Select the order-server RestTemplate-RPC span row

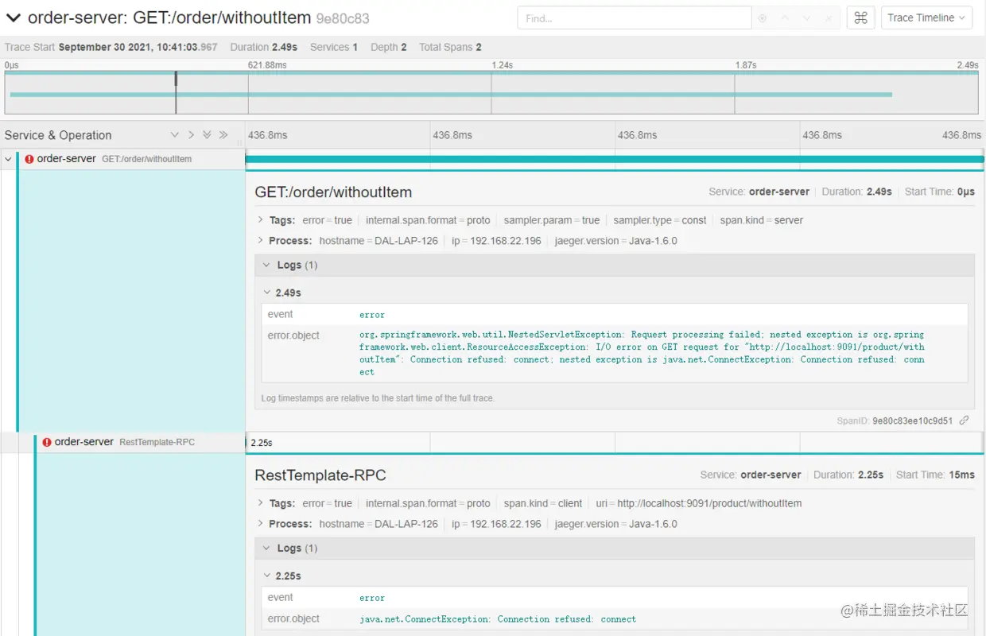coord(140,442)
